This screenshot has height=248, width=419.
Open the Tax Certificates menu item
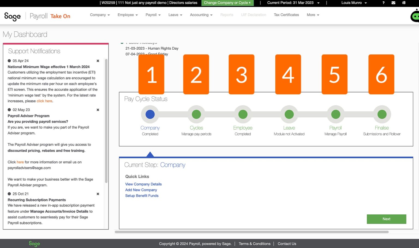(286, 15)
